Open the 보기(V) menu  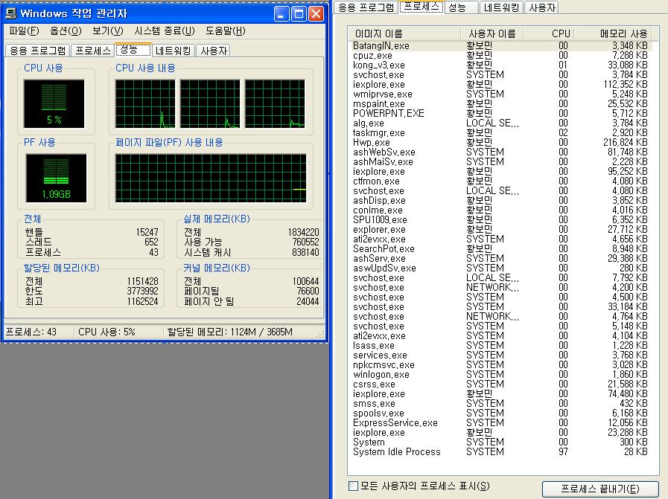coord(107,30)
